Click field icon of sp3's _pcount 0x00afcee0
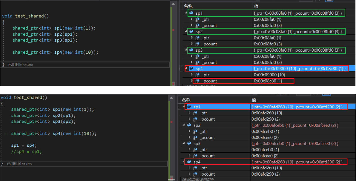 click(195, 156)
